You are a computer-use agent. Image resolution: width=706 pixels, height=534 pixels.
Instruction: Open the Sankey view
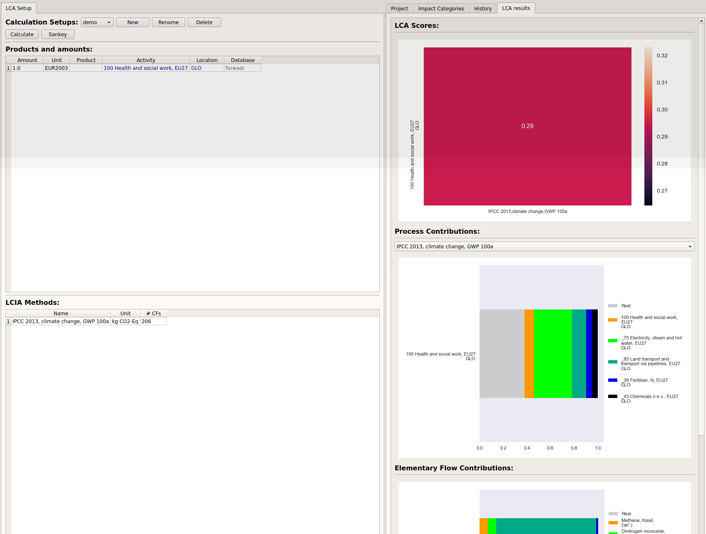(57, 34)
